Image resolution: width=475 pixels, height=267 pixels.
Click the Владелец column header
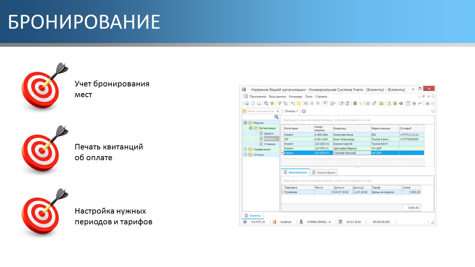coord(351,128)
